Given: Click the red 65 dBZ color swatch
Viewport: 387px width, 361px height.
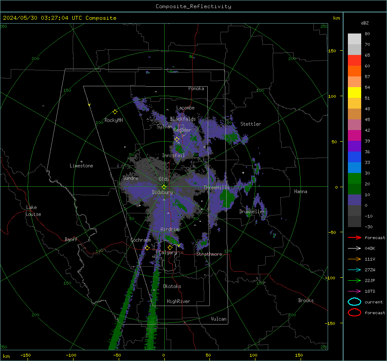Looking at the screenshot, I should click(354, 60).
